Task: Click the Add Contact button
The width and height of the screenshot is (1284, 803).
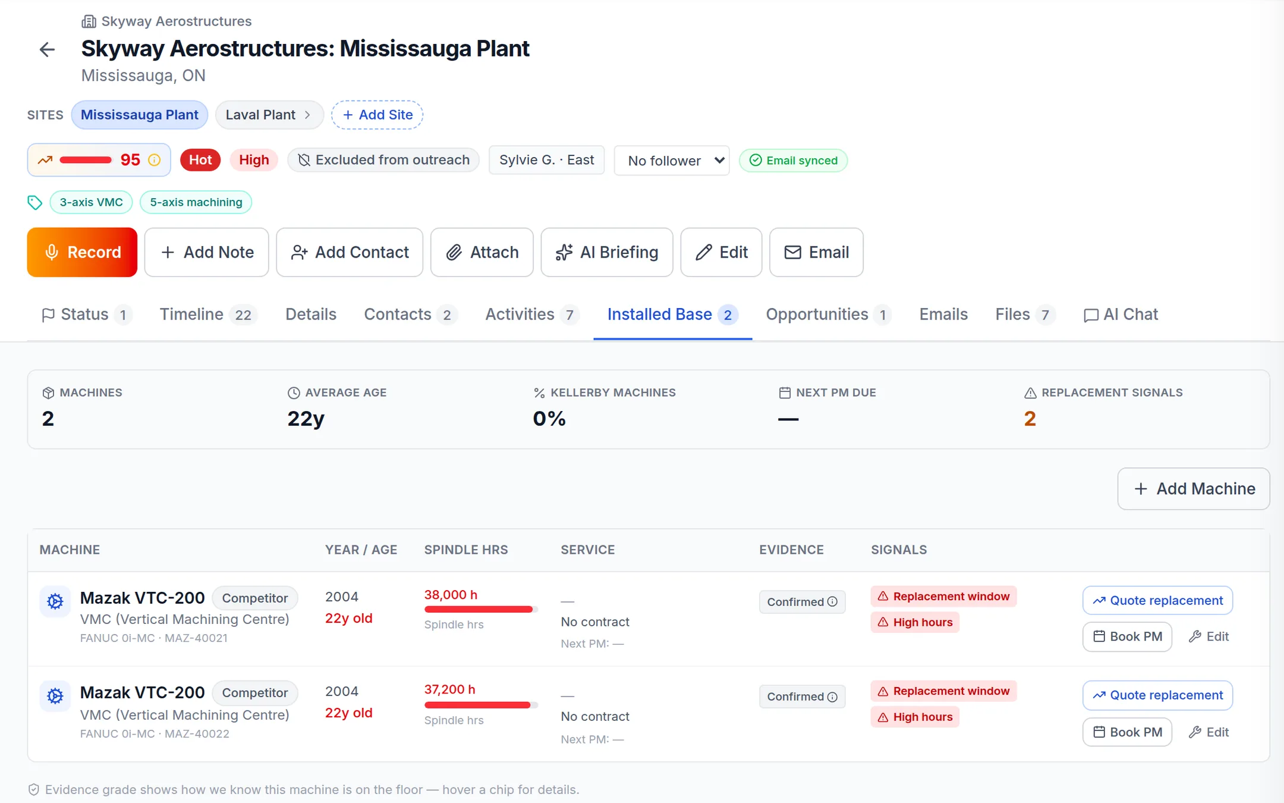Action: [x=350, y=253]
